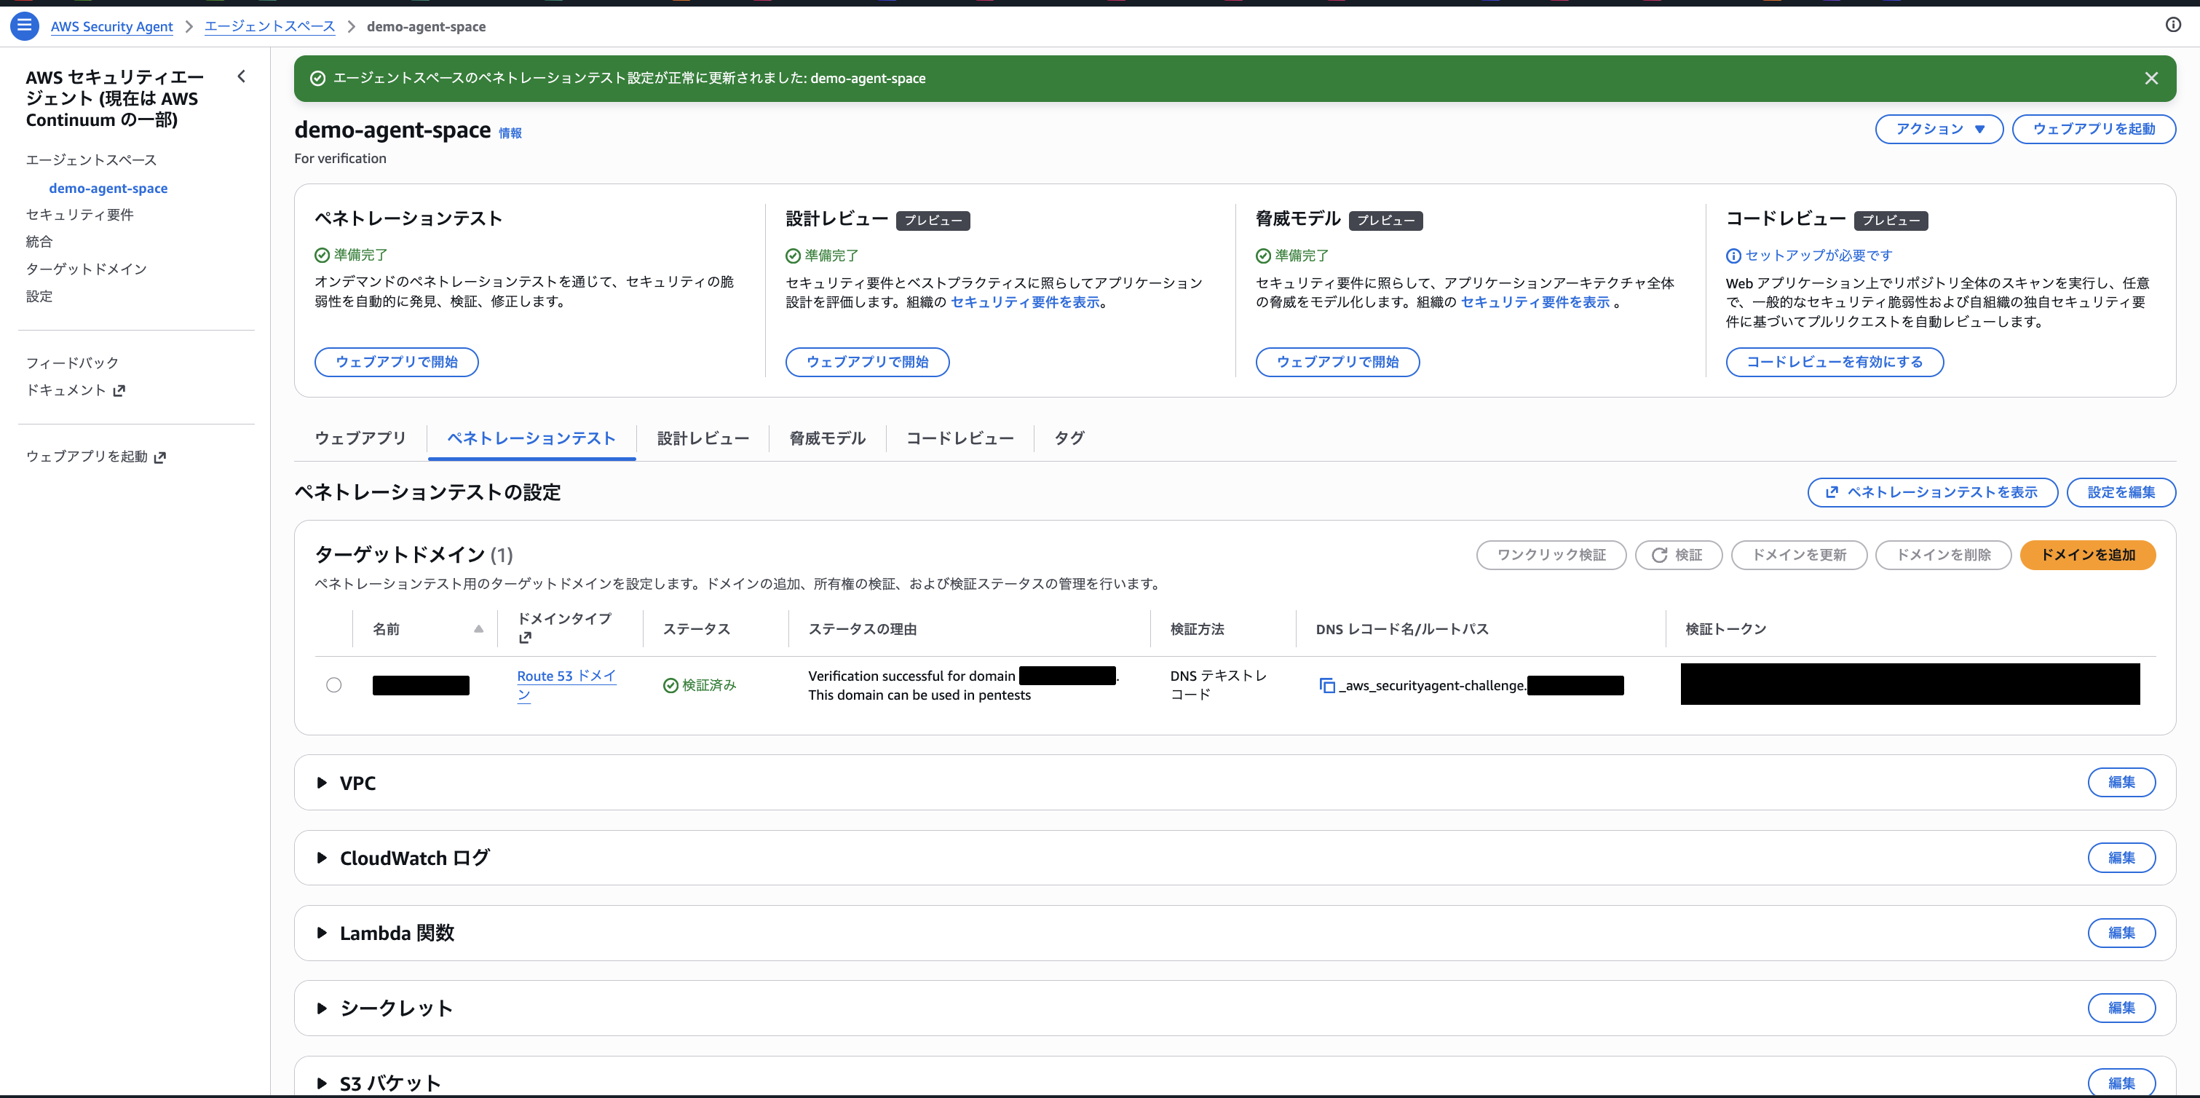
Task: Sort the table by the 名前 arrow
Action: (478, 629)
